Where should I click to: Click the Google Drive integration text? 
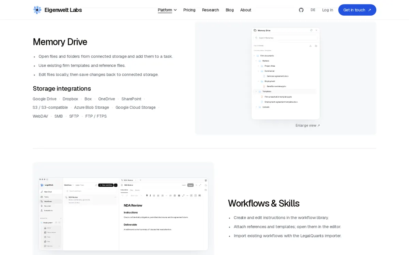pyautogui.click(x=45, y=99)
